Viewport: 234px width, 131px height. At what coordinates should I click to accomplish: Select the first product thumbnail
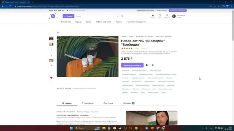tap(51, 39)
